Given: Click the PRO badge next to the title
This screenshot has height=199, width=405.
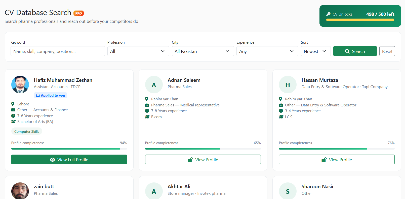Looking at the screenshot, I should pyautogui.click(x=78, y=13).
